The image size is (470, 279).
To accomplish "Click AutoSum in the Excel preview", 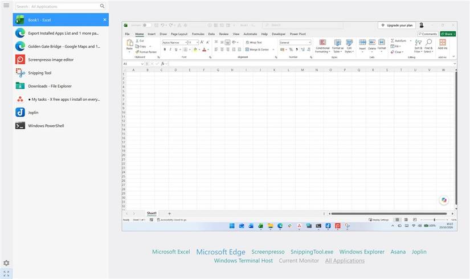I will tap(398, 40).
